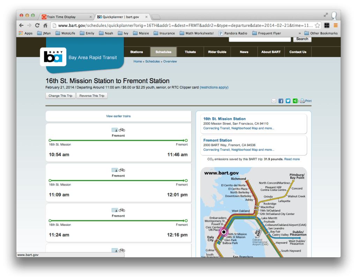Click the train icon on the 11:09 am trip

click(x=115, y=170)
